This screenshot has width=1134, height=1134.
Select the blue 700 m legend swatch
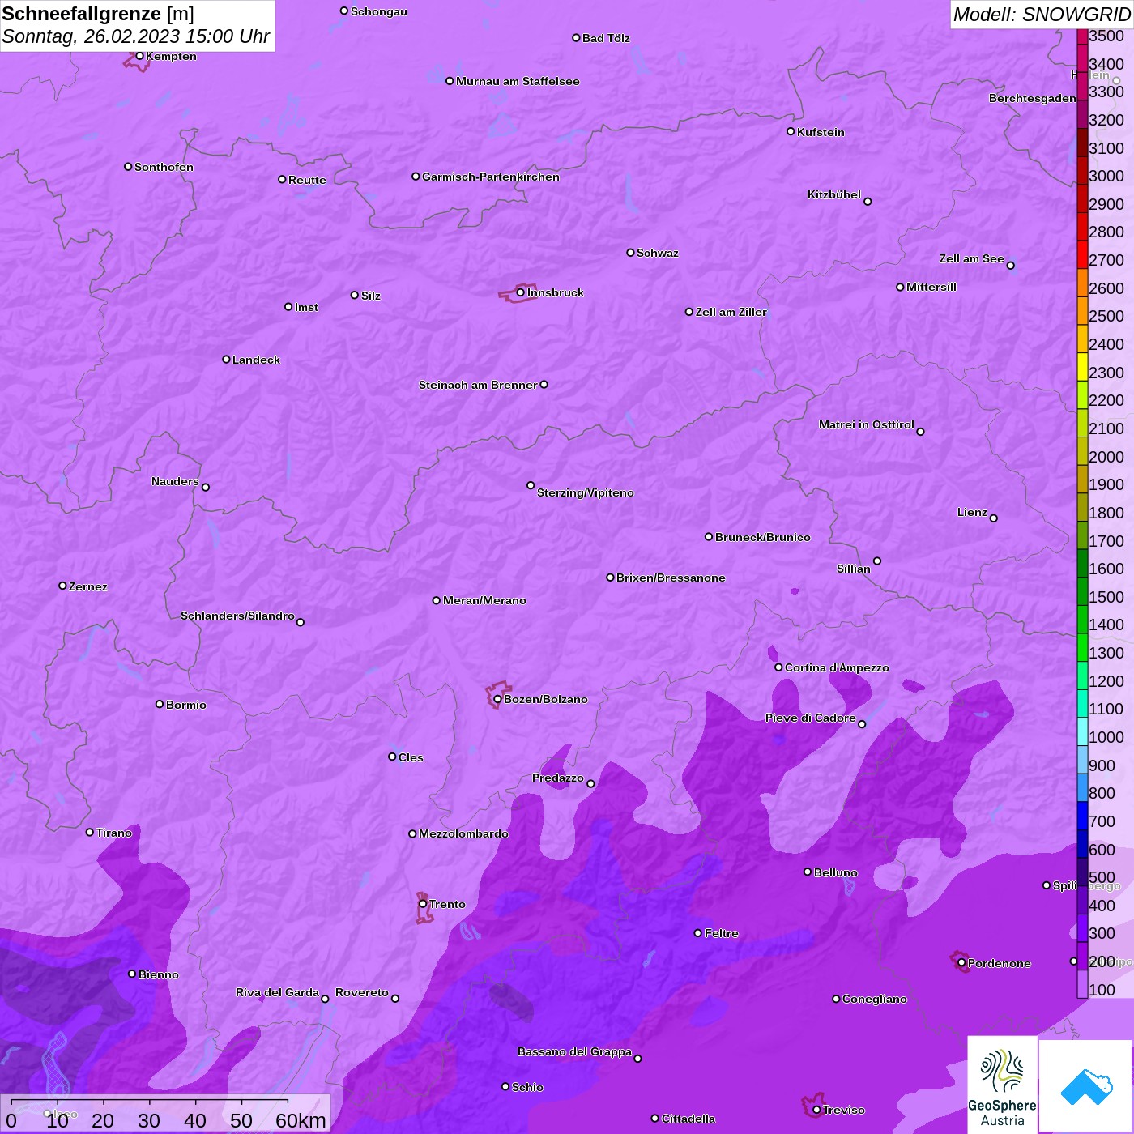coord(1082,816)
